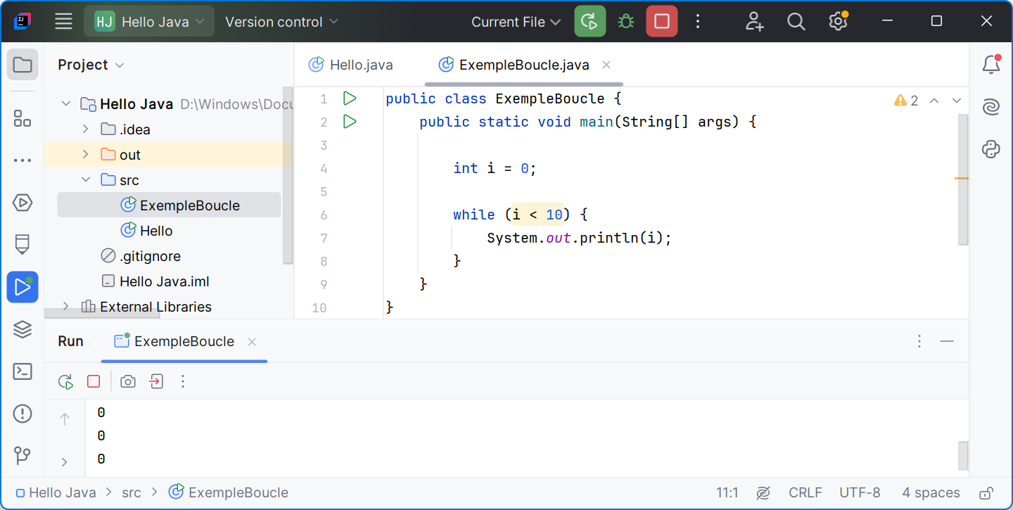Toggle the Project tool window folder icon

[23, 65]
